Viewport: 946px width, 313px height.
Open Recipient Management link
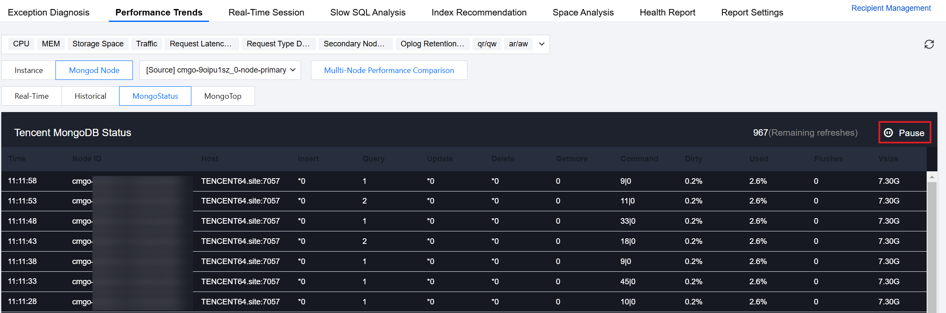point(891,8)
